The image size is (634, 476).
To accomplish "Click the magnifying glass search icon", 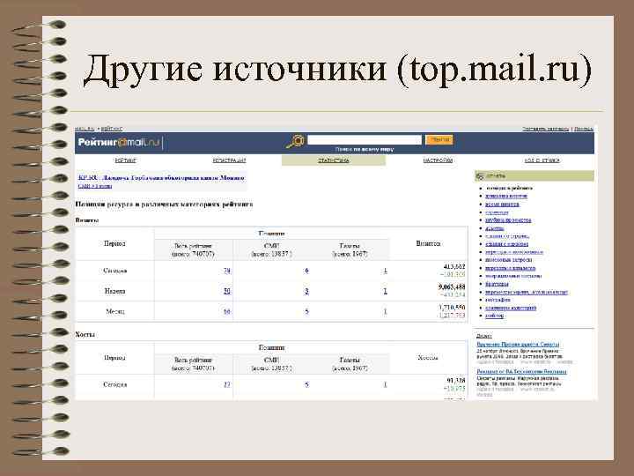I will click(296, 141).
